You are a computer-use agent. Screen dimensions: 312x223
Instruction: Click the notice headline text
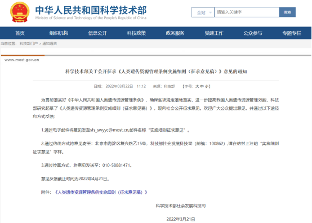coord(156,72)
